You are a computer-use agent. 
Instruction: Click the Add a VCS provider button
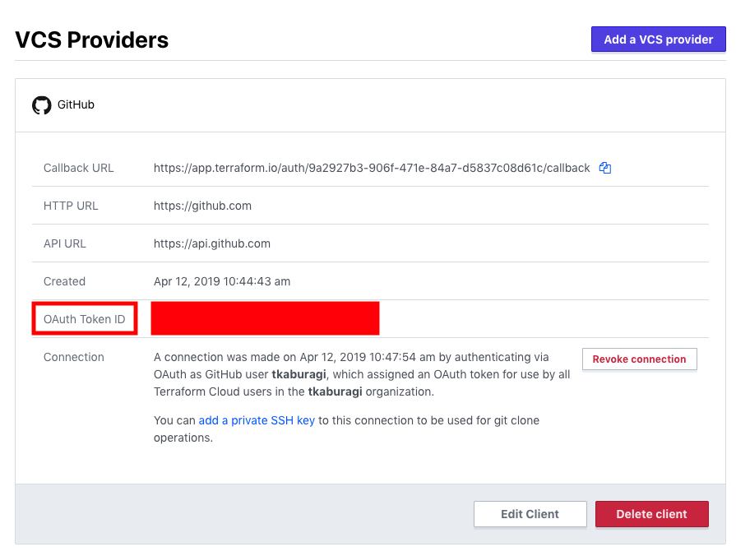(x=658, y=39)
